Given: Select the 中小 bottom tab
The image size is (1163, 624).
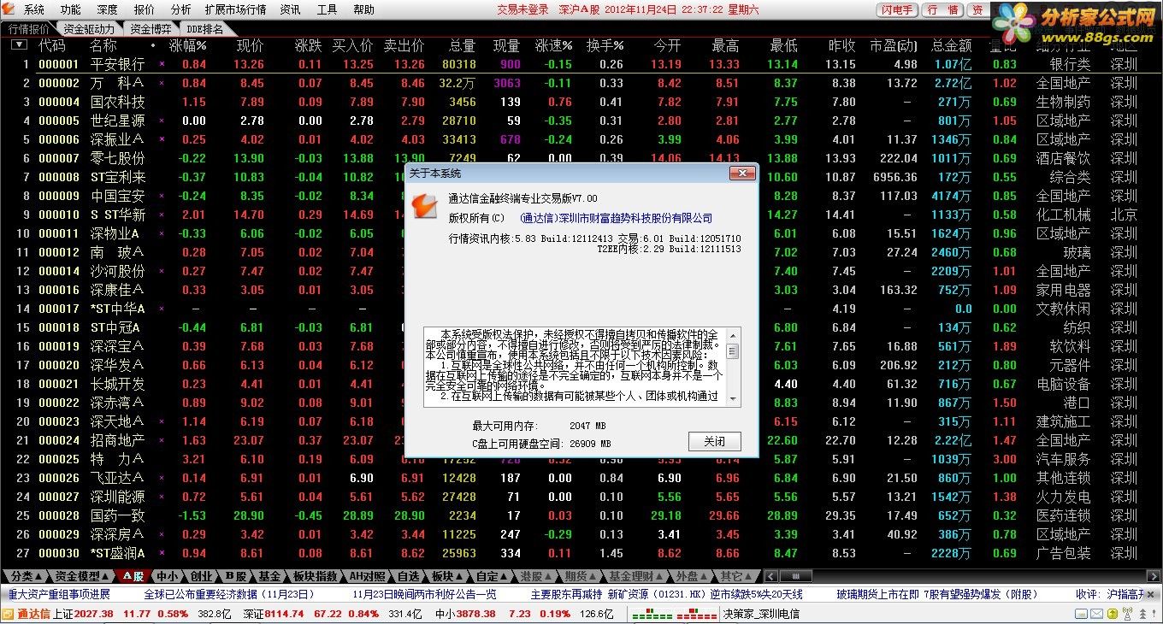Looking at the screenshot, I should pyautogui.click(x=168, y=576).
